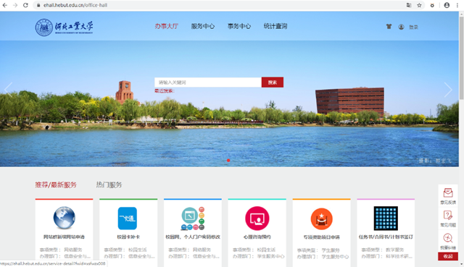Open the 意见反馈 envelope icon
This screenshot has height=267, width=464.
pyautogui.click(x=448, y=193)
